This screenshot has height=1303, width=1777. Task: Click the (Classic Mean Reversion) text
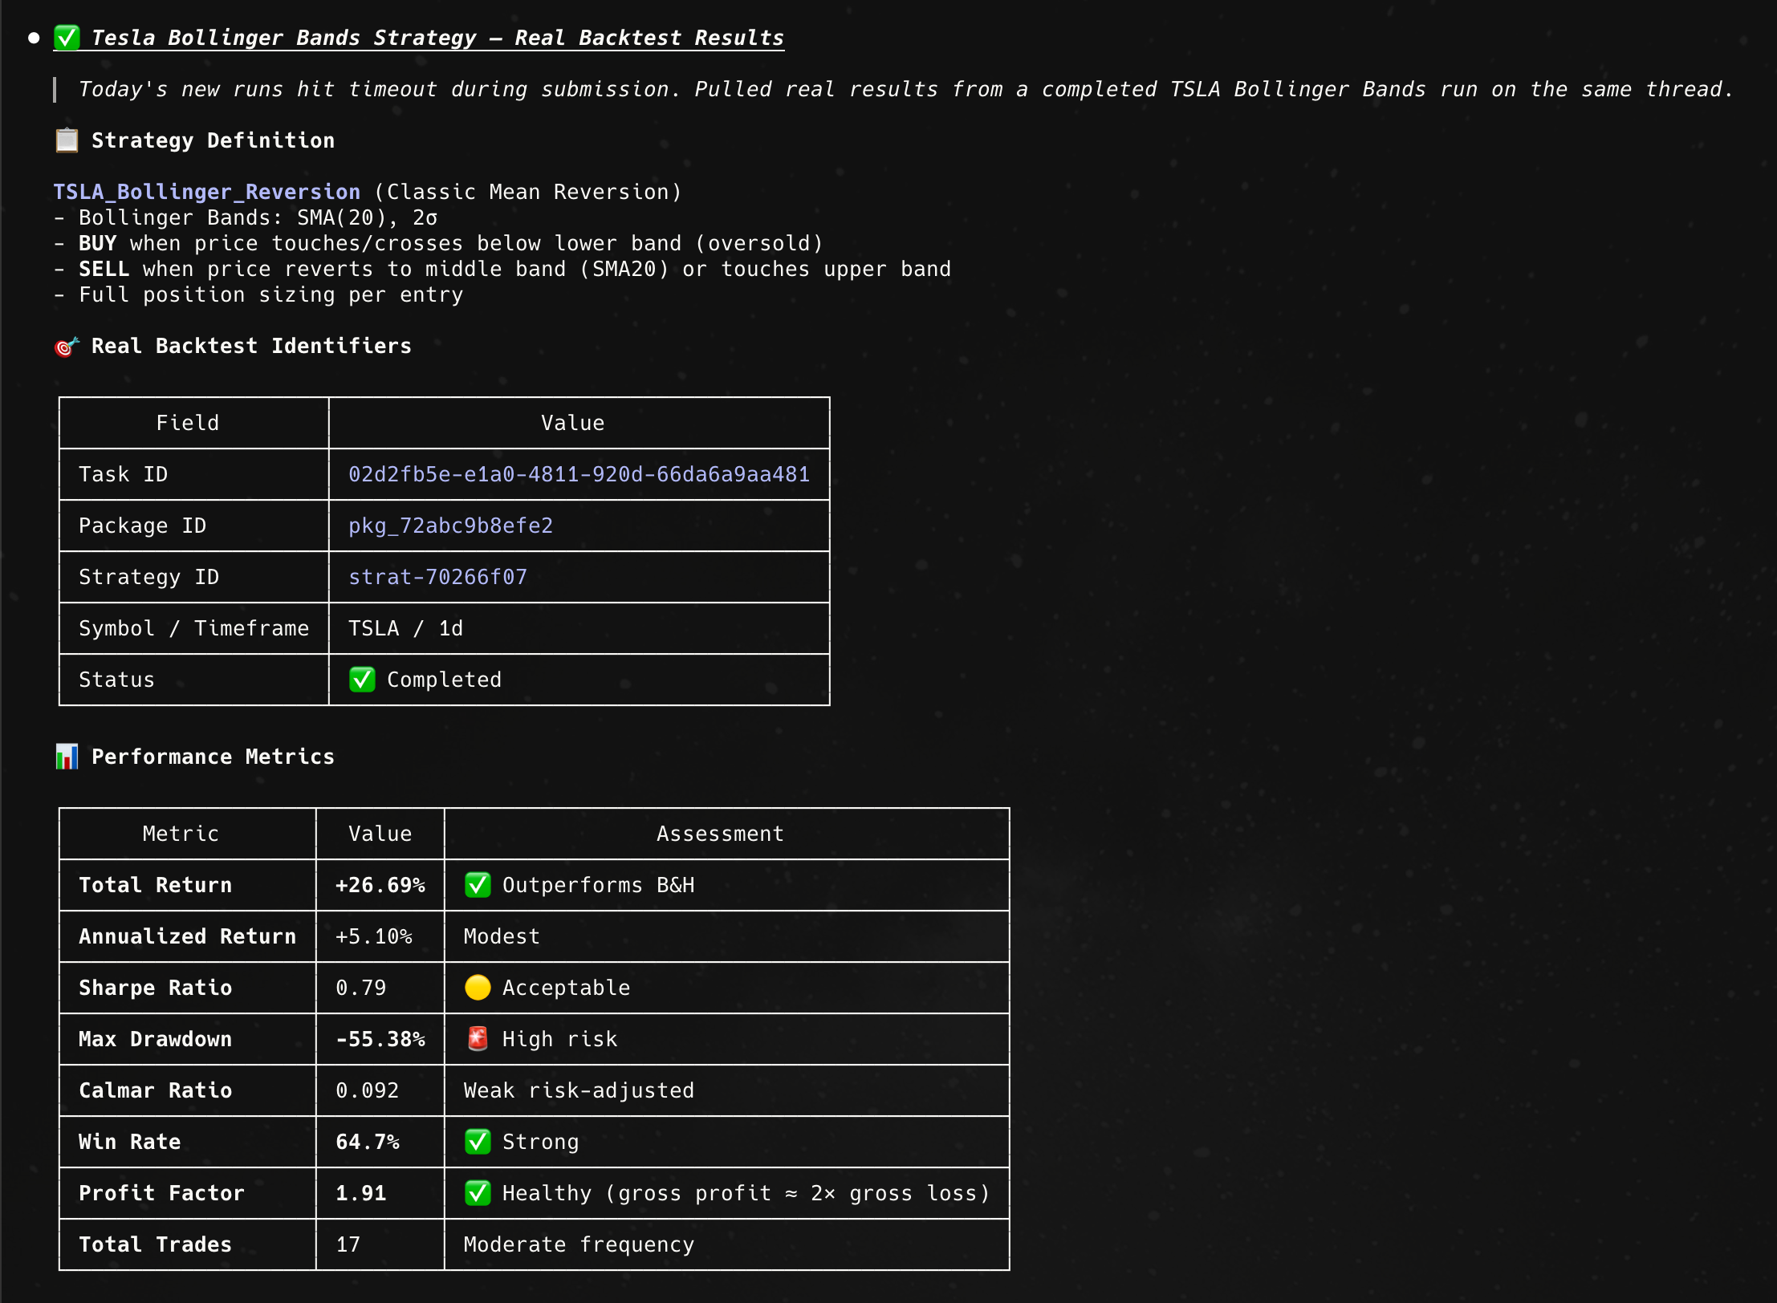point(527,192)
